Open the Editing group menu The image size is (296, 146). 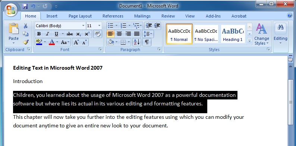click(280, 34)
